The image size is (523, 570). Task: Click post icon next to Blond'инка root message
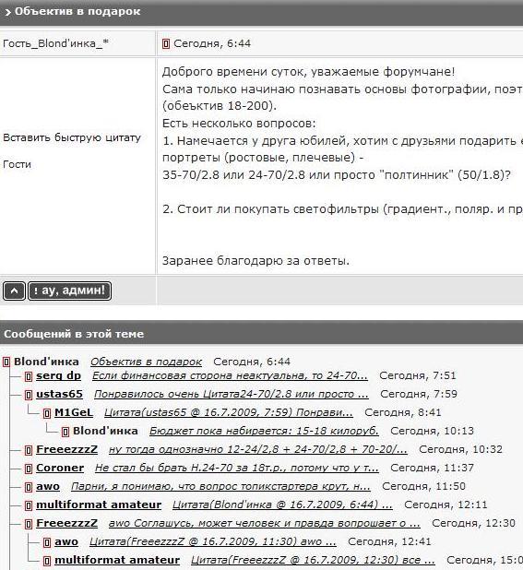tap(6, 362)
